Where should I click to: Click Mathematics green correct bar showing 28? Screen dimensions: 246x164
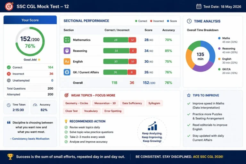(116, 40)
